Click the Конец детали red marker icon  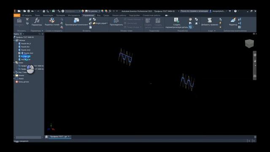pyautogui.click(x=17, y=81)
